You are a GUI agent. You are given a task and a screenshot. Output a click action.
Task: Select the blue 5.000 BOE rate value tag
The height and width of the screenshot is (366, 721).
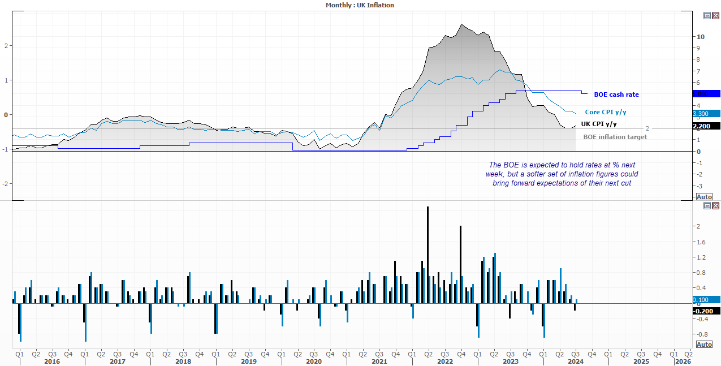[x=706, y=94]
